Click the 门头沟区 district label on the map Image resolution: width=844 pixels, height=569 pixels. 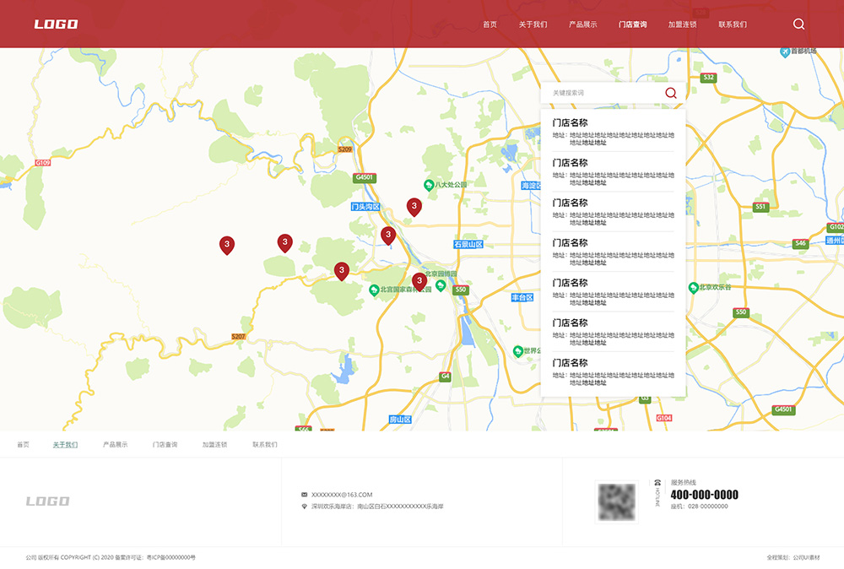coord(365,207)
